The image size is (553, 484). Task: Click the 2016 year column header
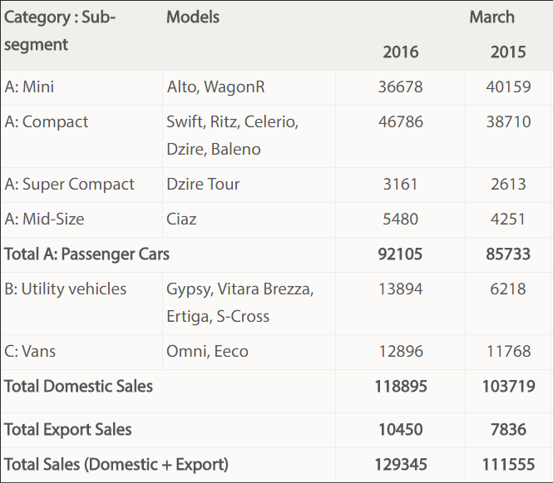tap(401, 52)
